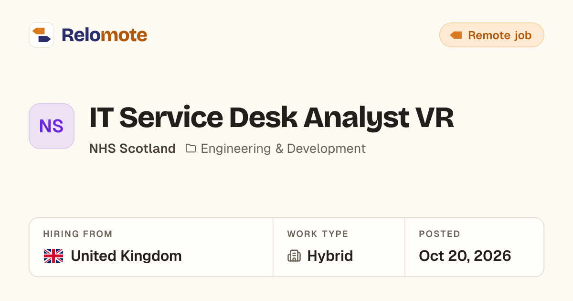This screenshot has width=573, height=301.
Task: Click the Remote job badge
Action: click(x=491, y=35)
